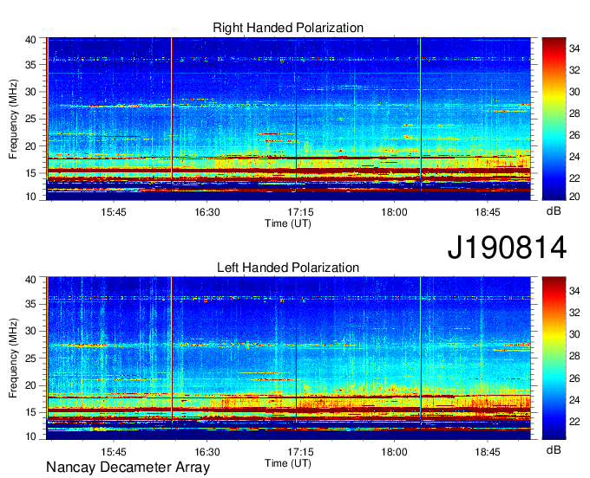Image resolution: width=590 pixels, height=478 pixels.
Task: Click the 18:00 tick under Left Handed plot
Action: point(394,452)
